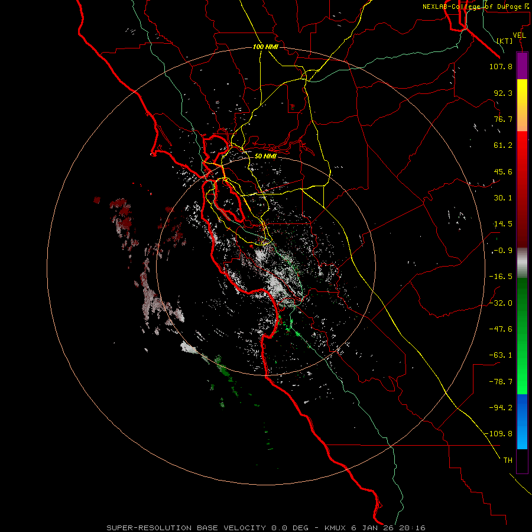Click the 92.3 velocity scale value
532x532 pixels.
click(x=503, y=93)
